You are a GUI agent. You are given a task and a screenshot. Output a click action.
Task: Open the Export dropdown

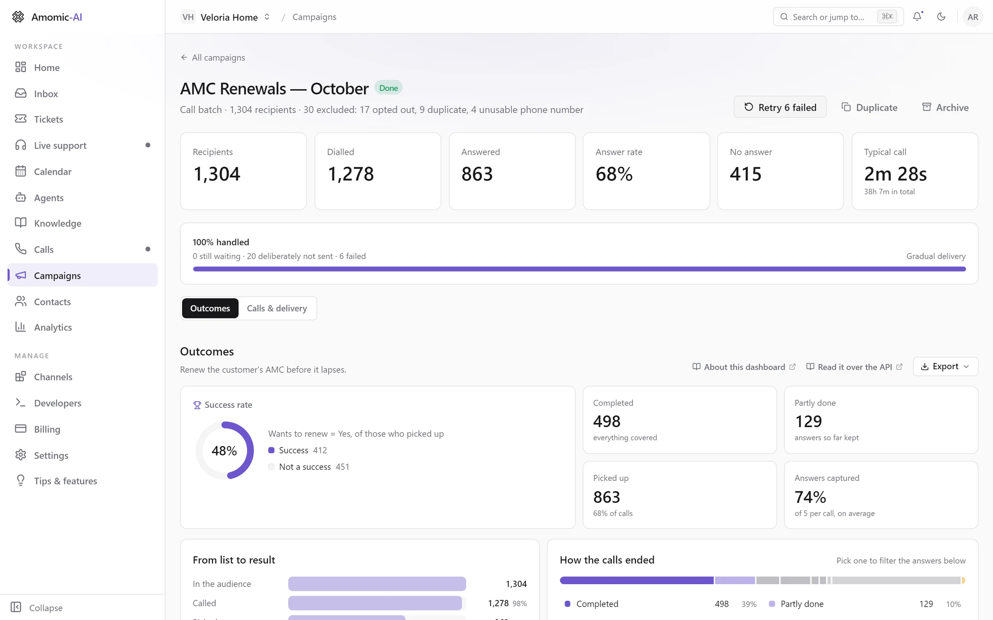coord(945,366)
